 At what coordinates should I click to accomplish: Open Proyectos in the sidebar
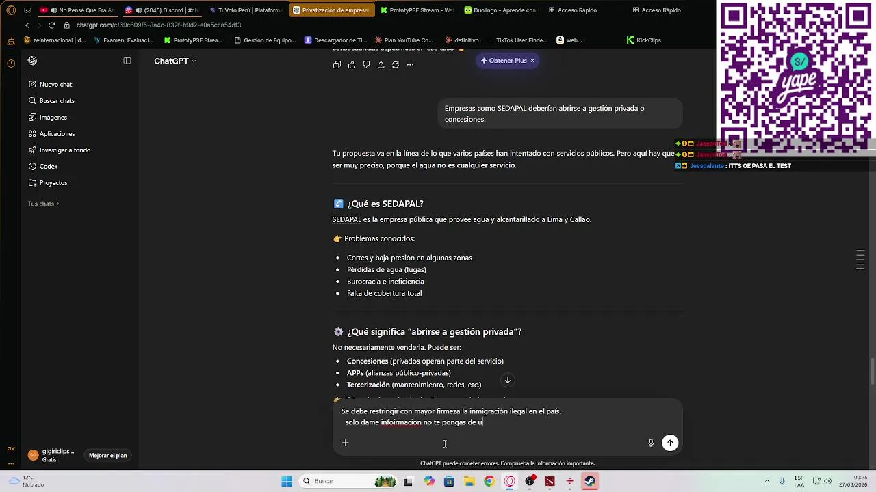click(x=48, y=183)
